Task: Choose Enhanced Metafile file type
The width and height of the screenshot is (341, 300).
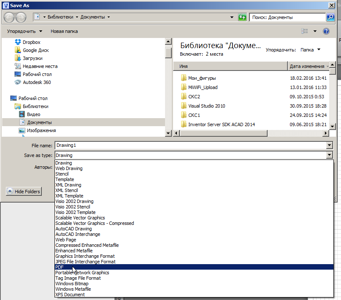Action: click(194, 251)
